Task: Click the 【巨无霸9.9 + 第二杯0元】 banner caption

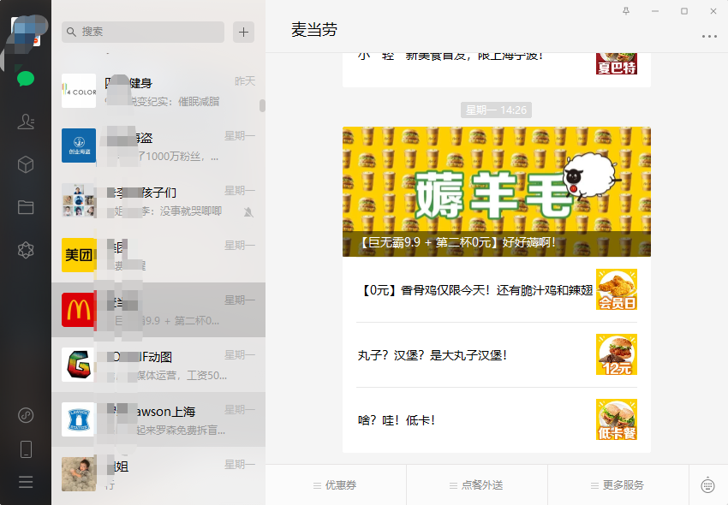Action: 458,242
